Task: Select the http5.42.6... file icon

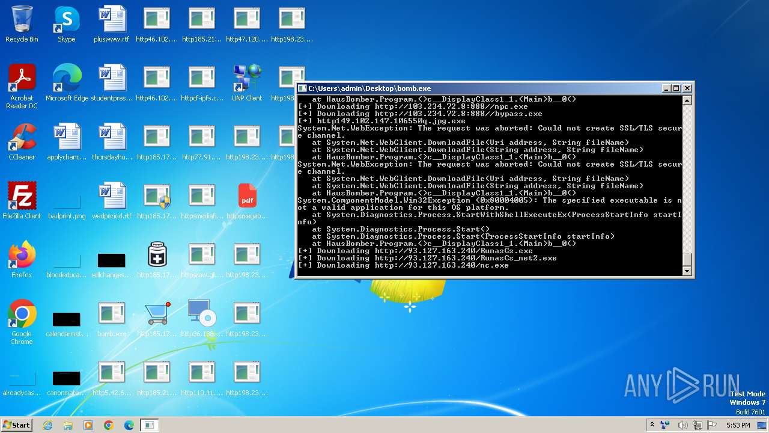Action: pos(112,378)
